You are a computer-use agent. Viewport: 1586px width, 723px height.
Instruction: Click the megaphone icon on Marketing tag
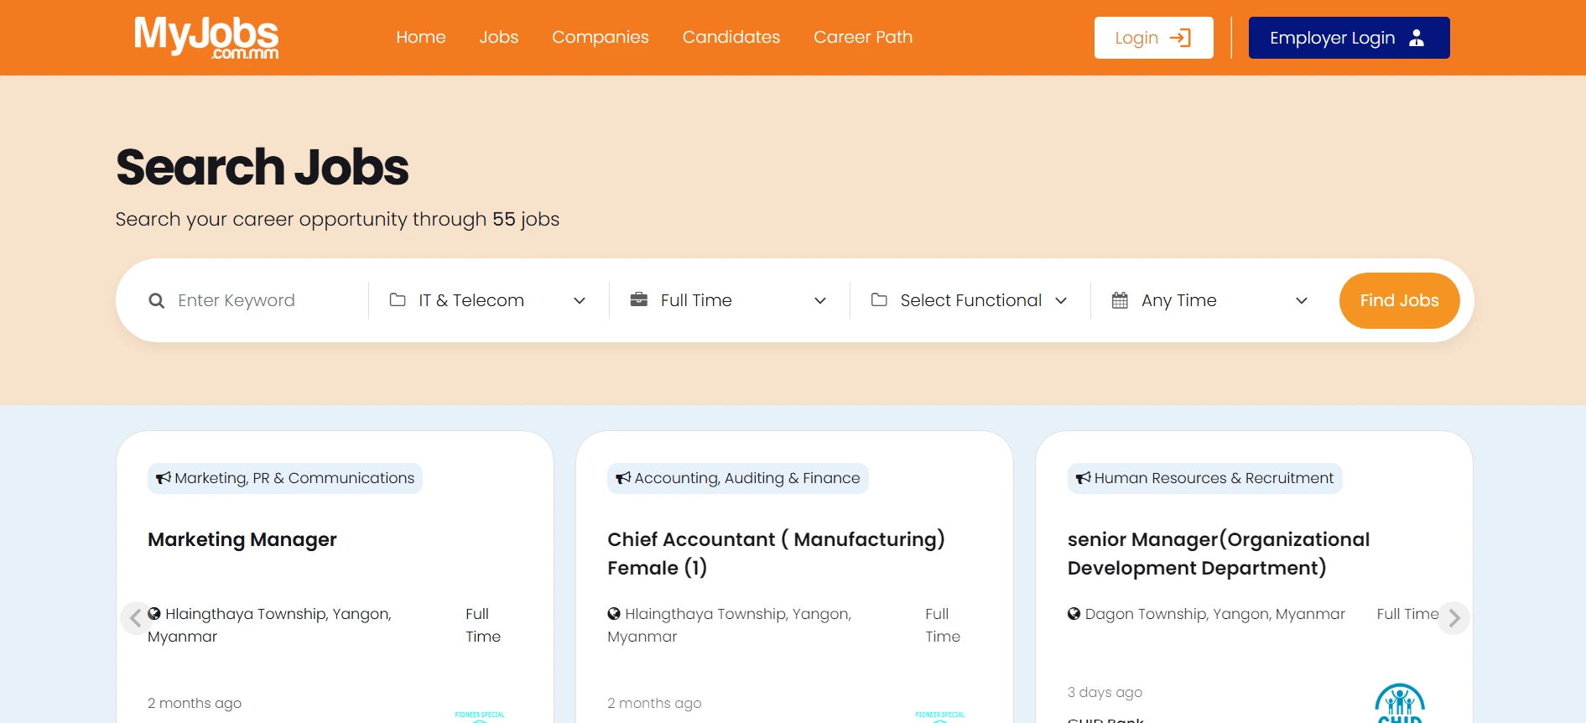tap(164, 478)
